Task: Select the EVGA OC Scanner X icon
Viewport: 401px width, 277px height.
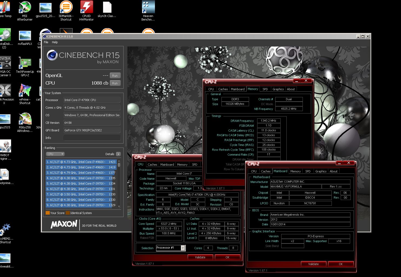Action: coord(5,66)
